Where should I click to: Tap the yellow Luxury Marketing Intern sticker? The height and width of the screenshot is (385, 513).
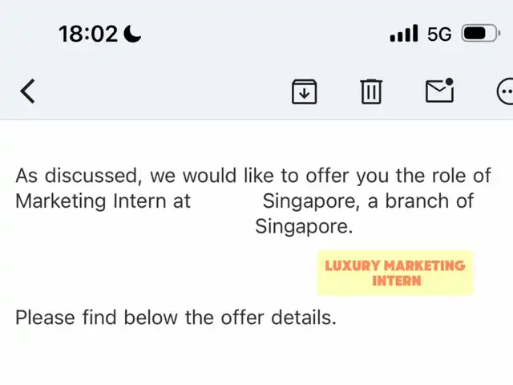395,273
